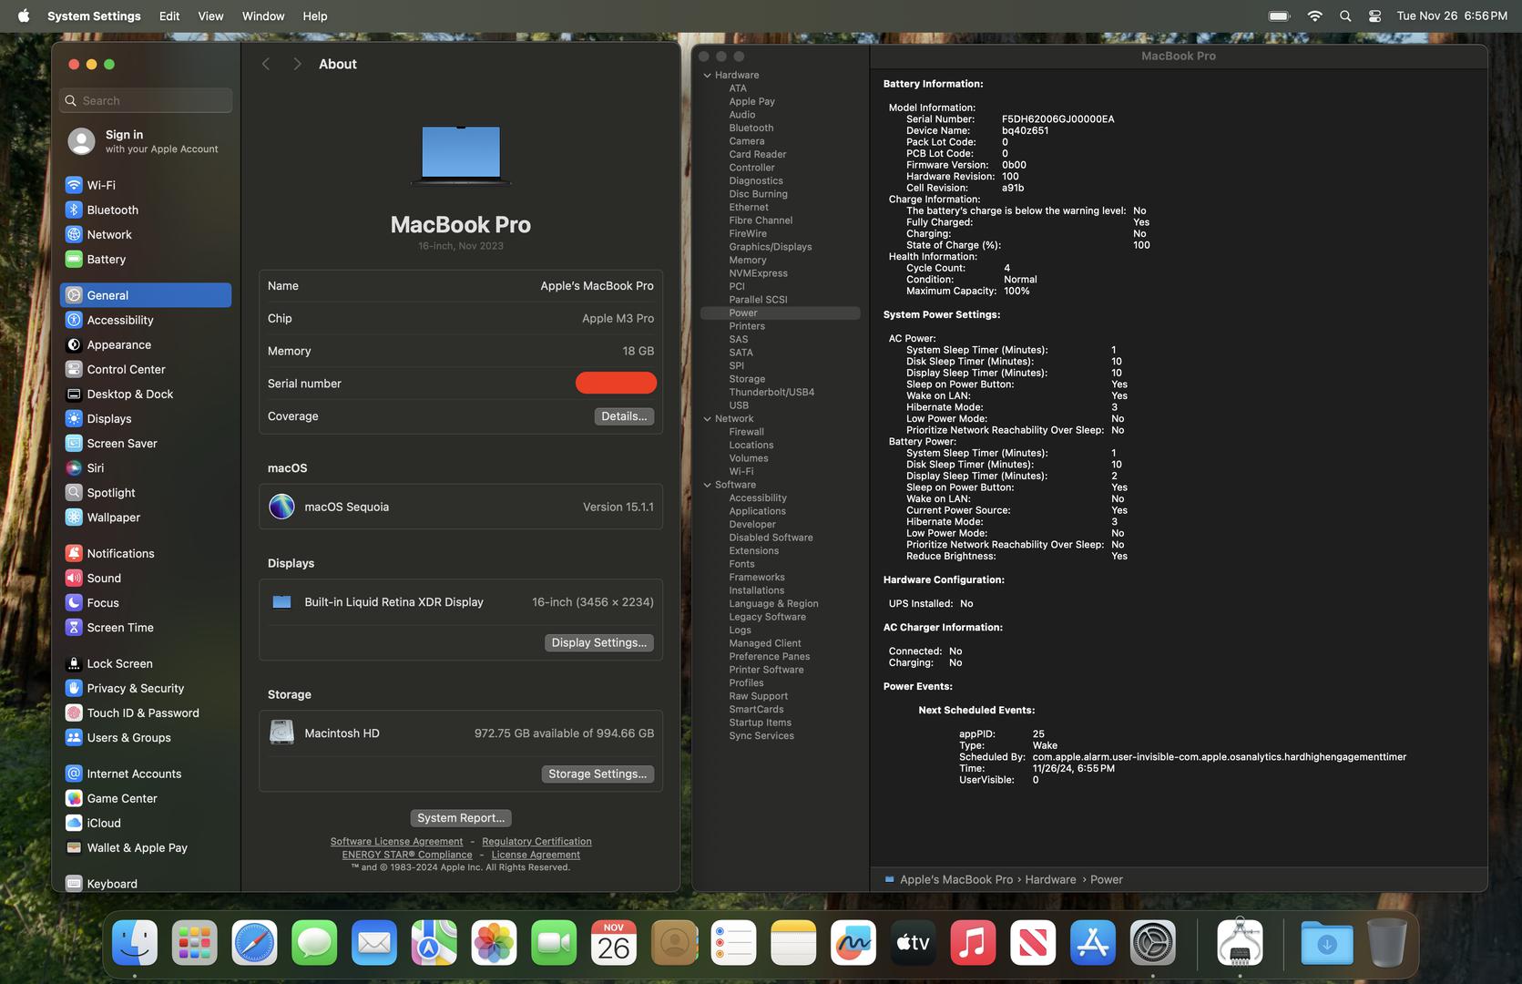Launch Music app from the Dock
The height and width of the screenshot is (984, 1522).
(972, 943)
